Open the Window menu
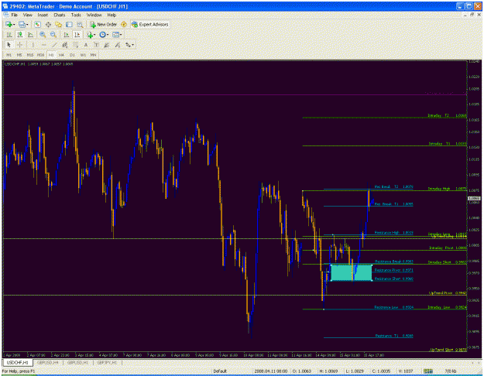Screen dimensions: 484x376 (94, 15)
